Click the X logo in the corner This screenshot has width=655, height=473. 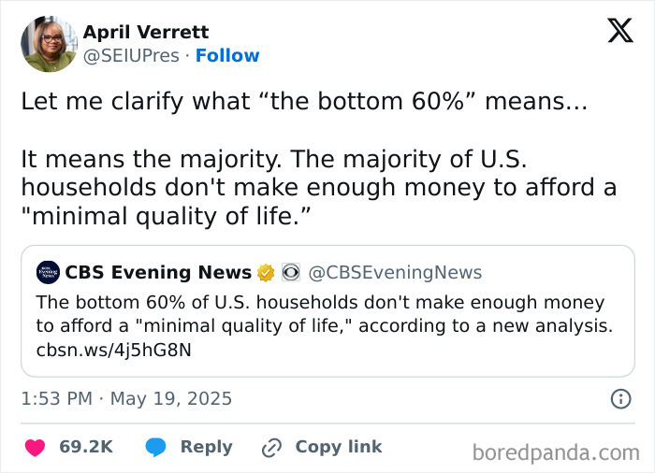(x=619, y=31)
